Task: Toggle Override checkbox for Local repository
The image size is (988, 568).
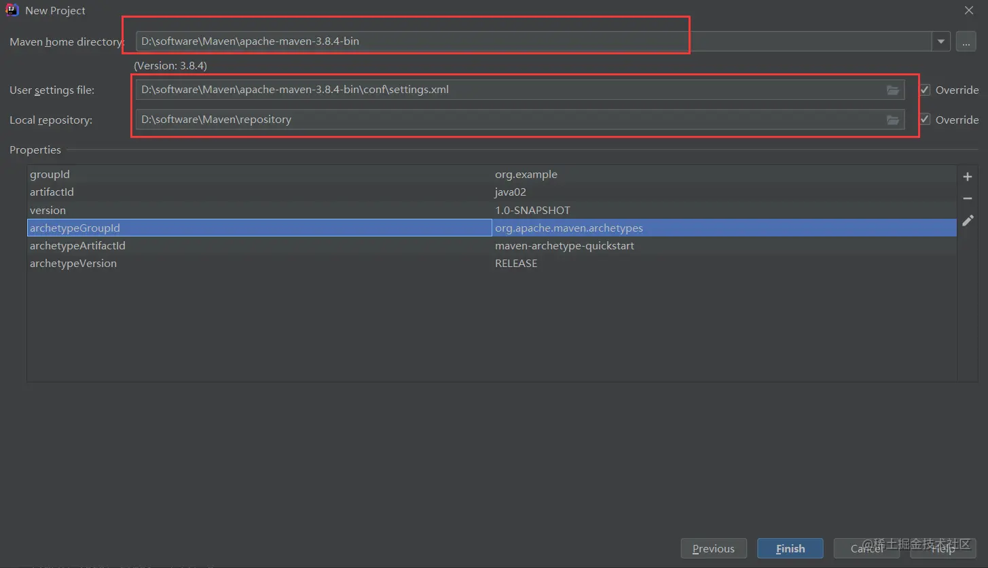Action: pos(925,120)
